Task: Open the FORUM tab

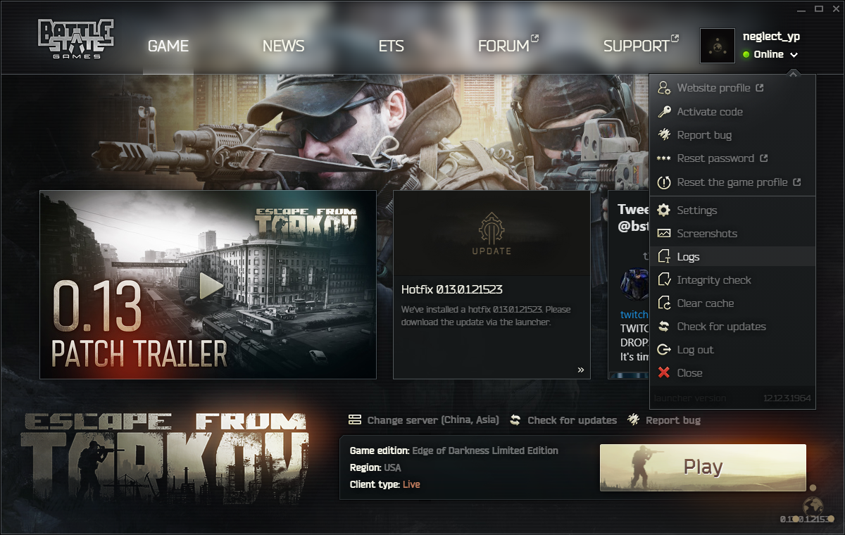Action: [503, 46]
